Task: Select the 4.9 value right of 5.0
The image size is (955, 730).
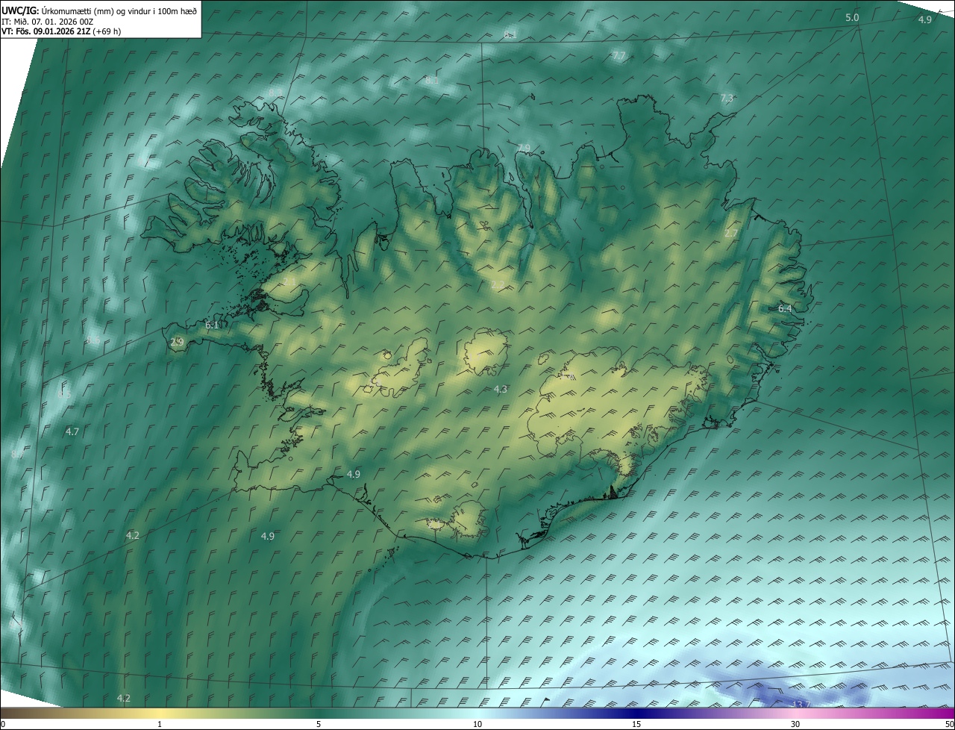Action: click(924, 19)
